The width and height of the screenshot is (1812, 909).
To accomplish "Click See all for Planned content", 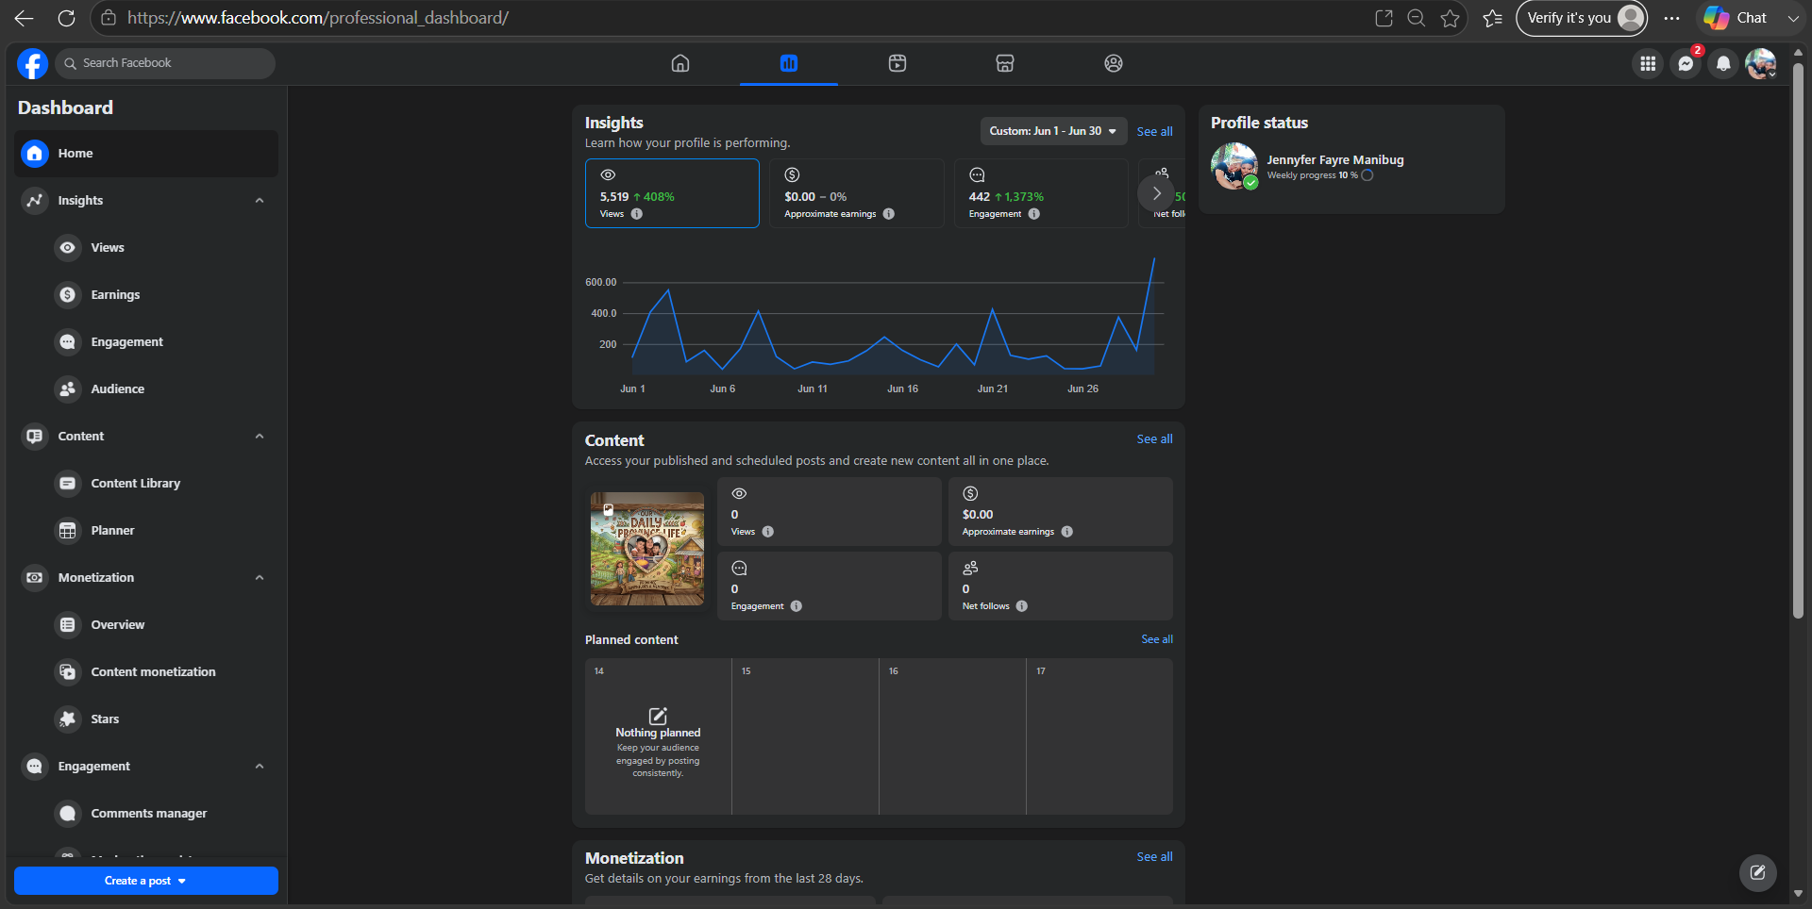I will [x=1157, y=639].
